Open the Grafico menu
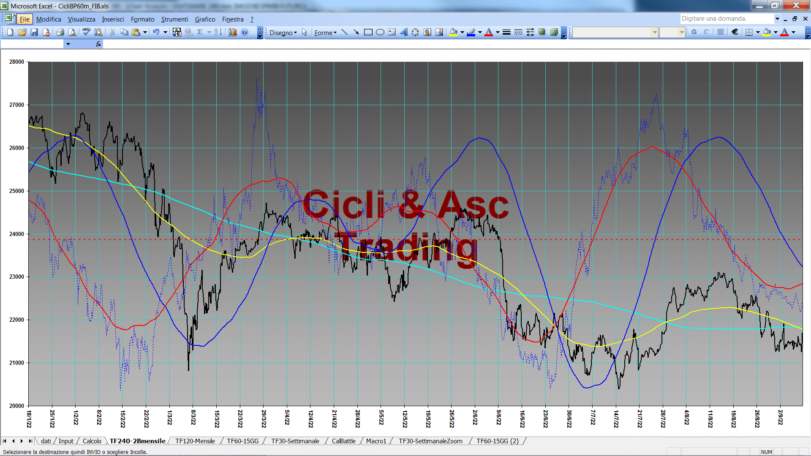Screen dimensions: 811x456 205,19
